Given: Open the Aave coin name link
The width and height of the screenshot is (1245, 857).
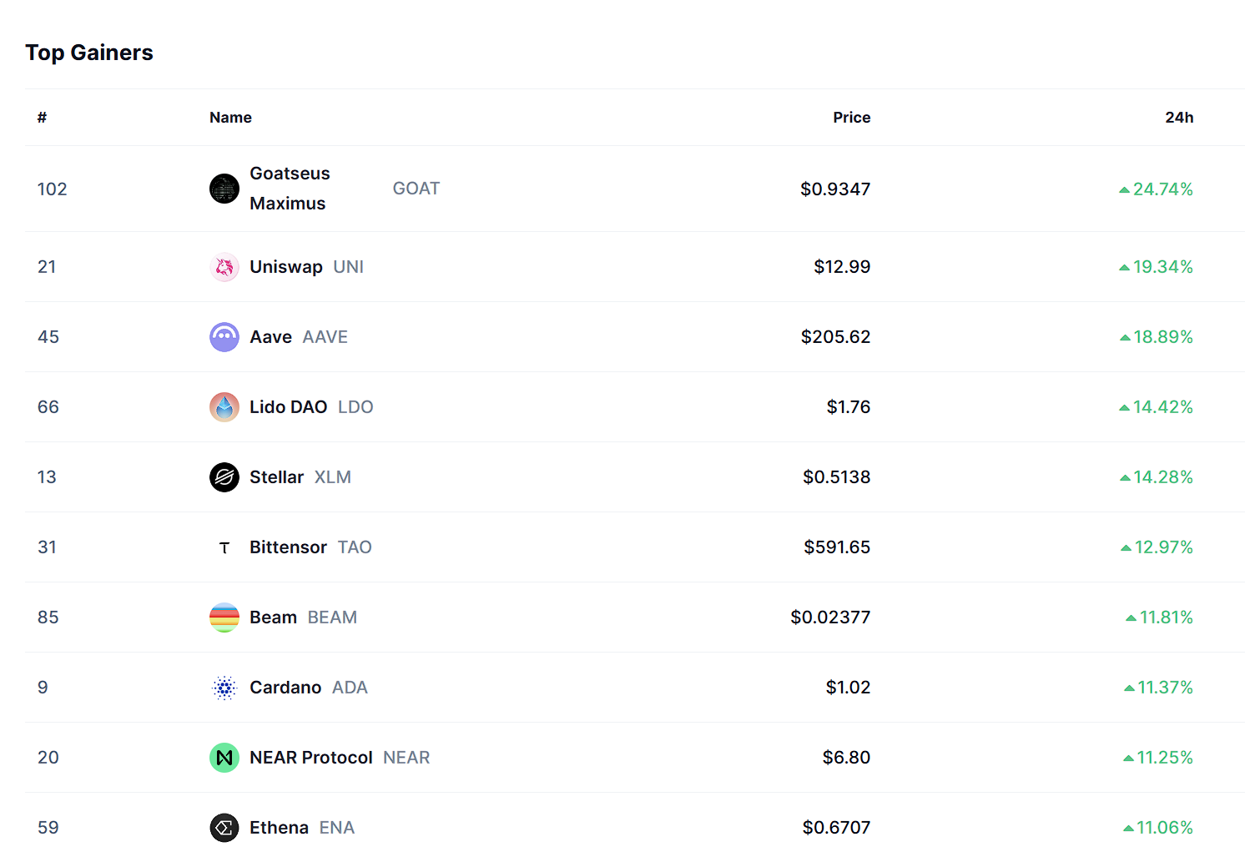Looking at the screenshot, I should pos(271,337).
